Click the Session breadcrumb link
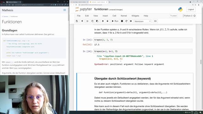The width and height of the screenshot is (203, 114). pos(5,16)
